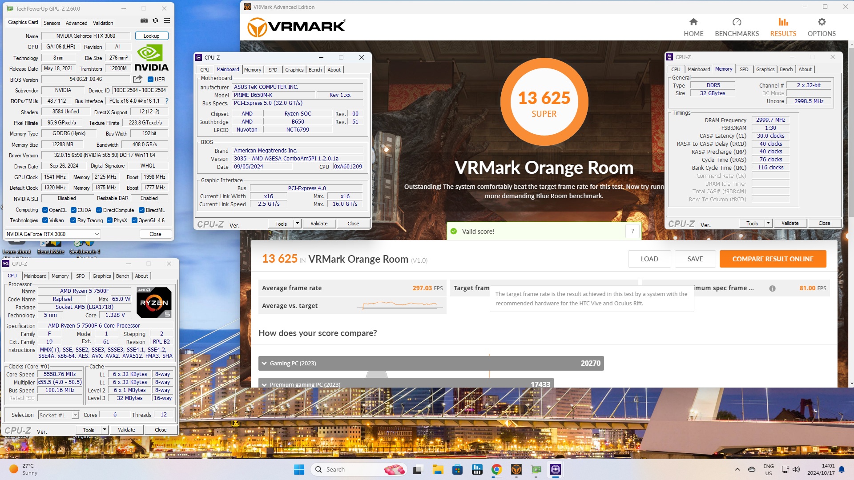This screenshot has width=854, height=480.
Task: Select Graphics tab in bottom-left CPU-Z window
Action: (101, 276)
